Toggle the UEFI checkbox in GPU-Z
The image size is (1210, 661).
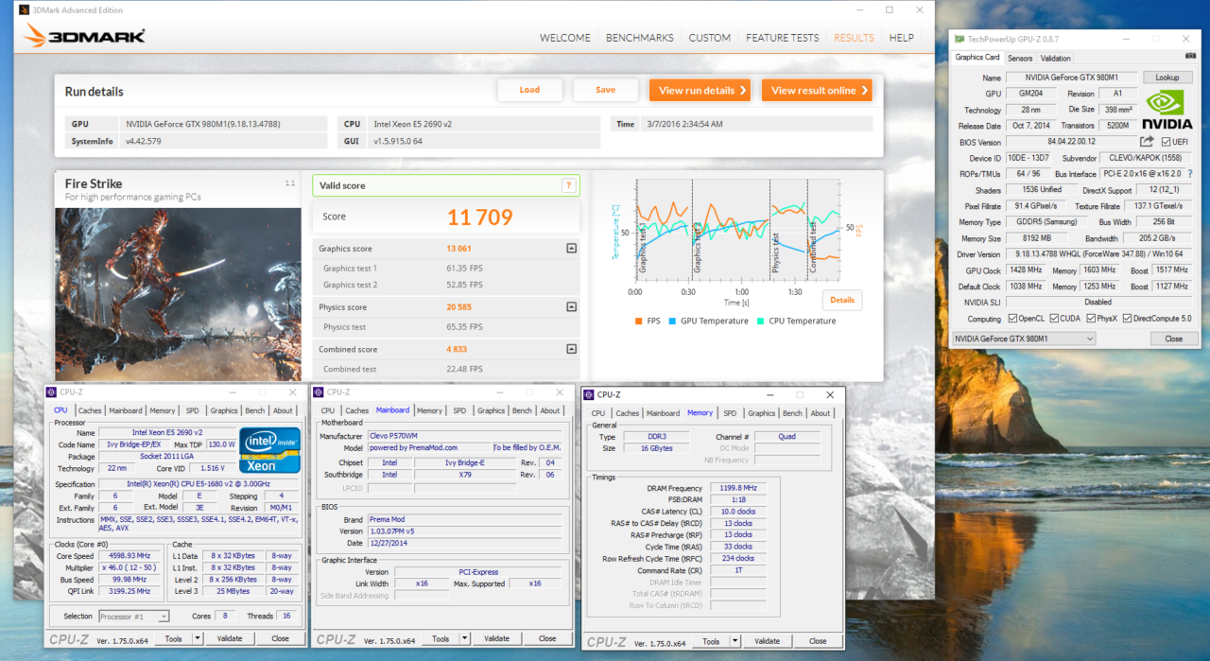tap(1166, 142)
